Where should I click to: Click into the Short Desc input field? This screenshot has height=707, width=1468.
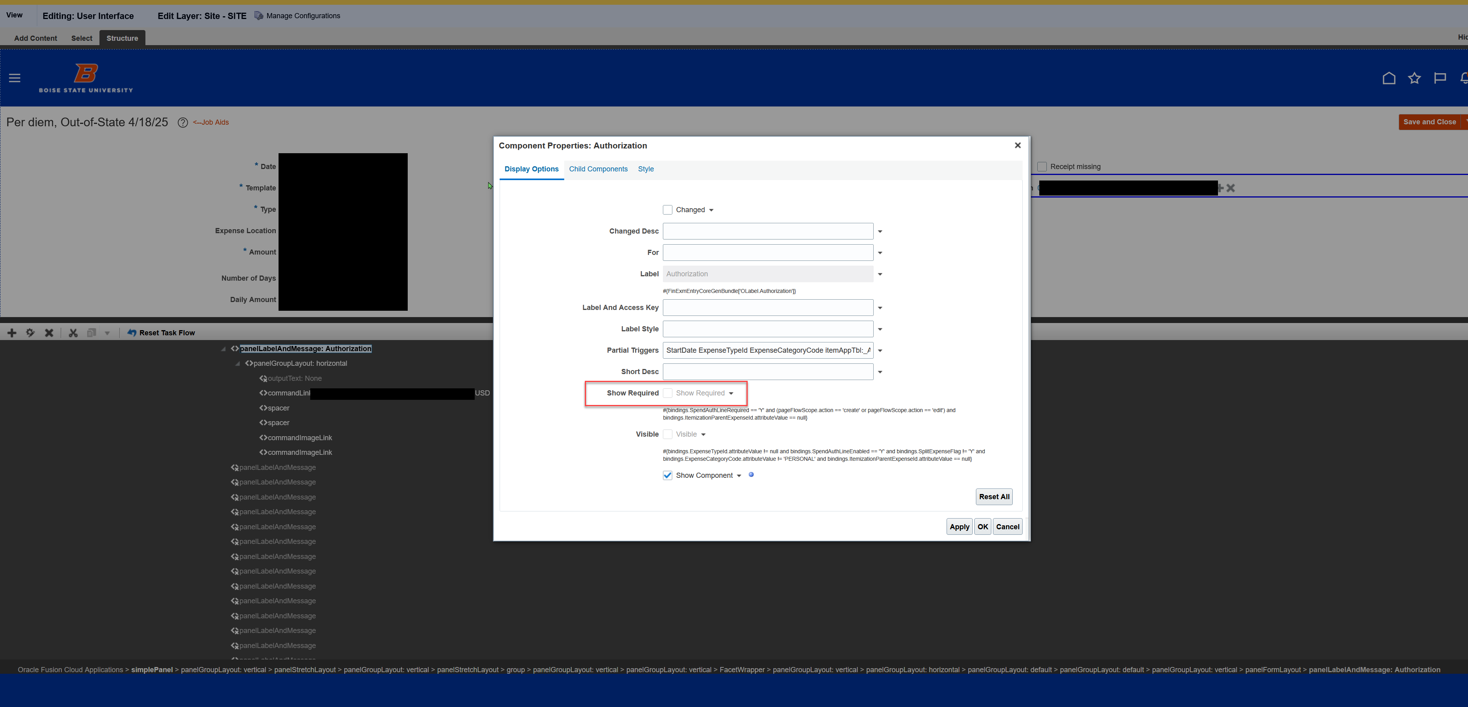767,372
